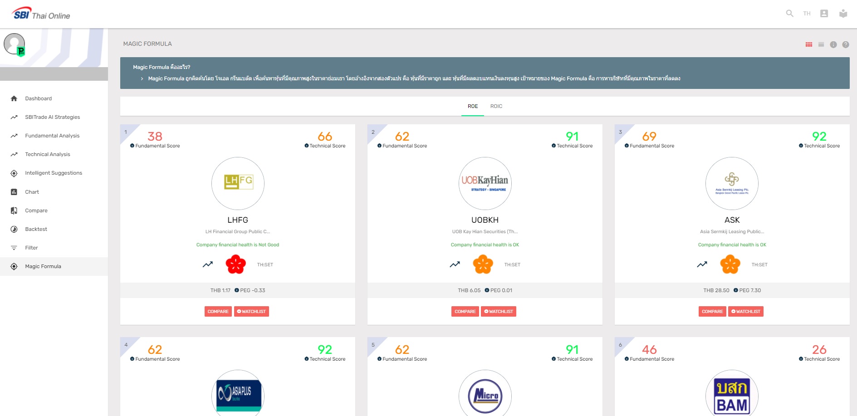Open LHFG trend chart icon

pos(208,264)
